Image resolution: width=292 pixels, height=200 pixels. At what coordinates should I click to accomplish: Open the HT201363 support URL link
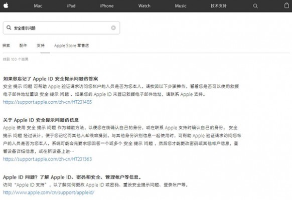[47, 159]
